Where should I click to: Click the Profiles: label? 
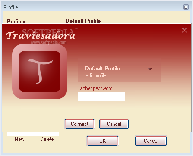coord(17,22)
